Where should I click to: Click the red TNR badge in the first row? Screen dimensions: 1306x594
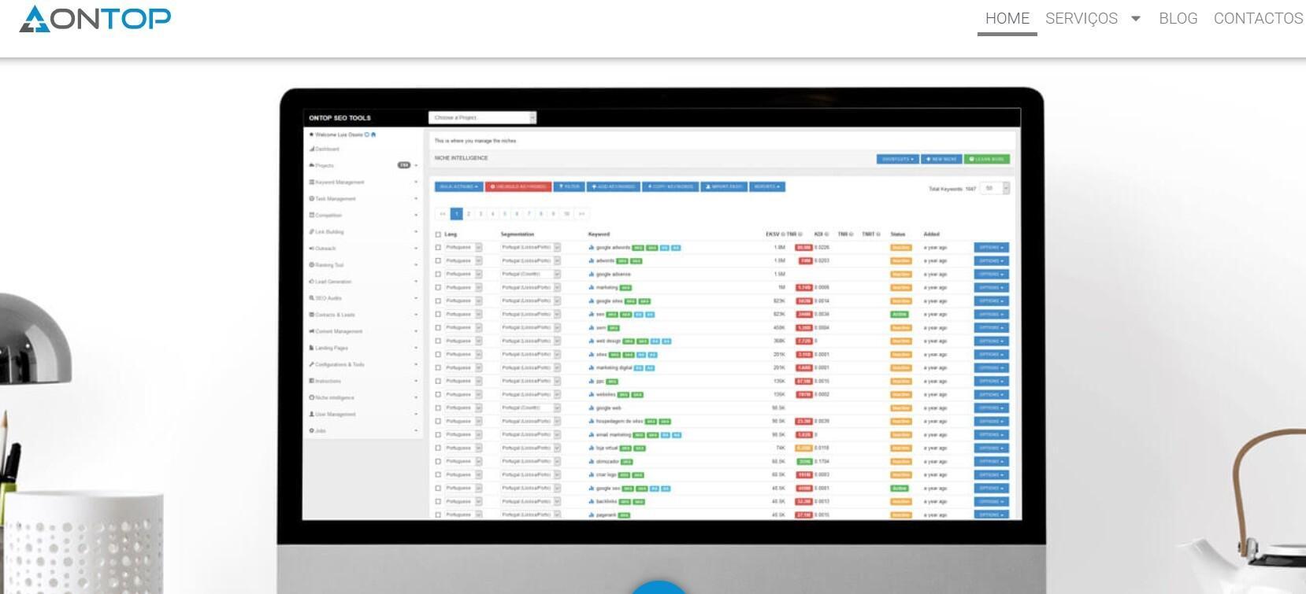[803, 248]
